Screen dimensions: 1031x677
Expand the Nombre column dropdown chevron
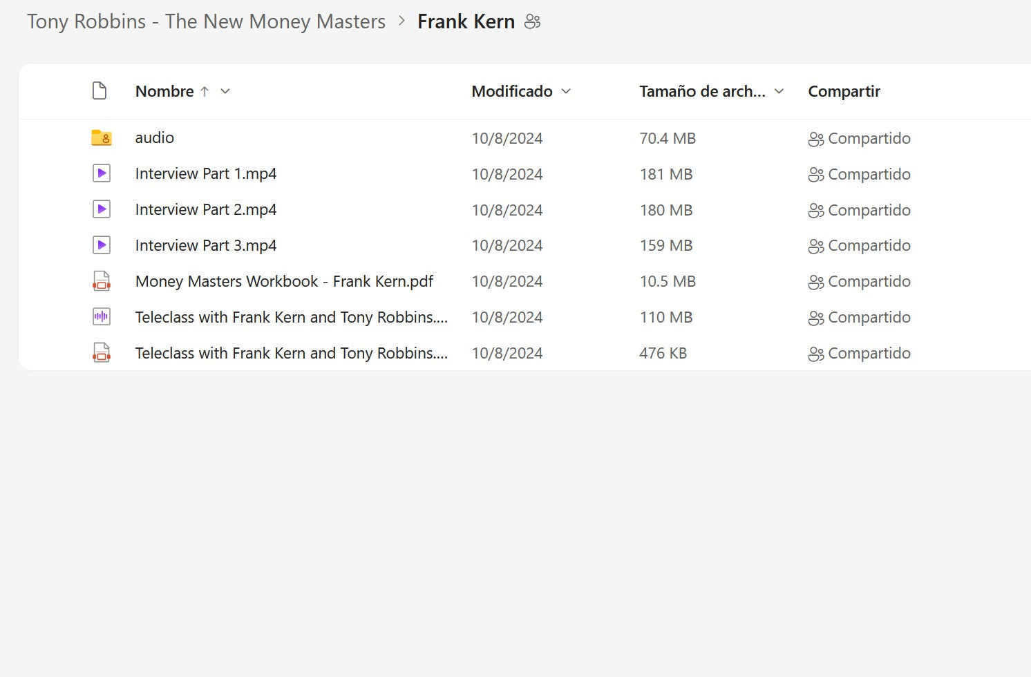225,91
